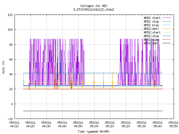Click the x-axis tick label 050211 05:10
Screen dimensions: 179x134
coord(110,125)
